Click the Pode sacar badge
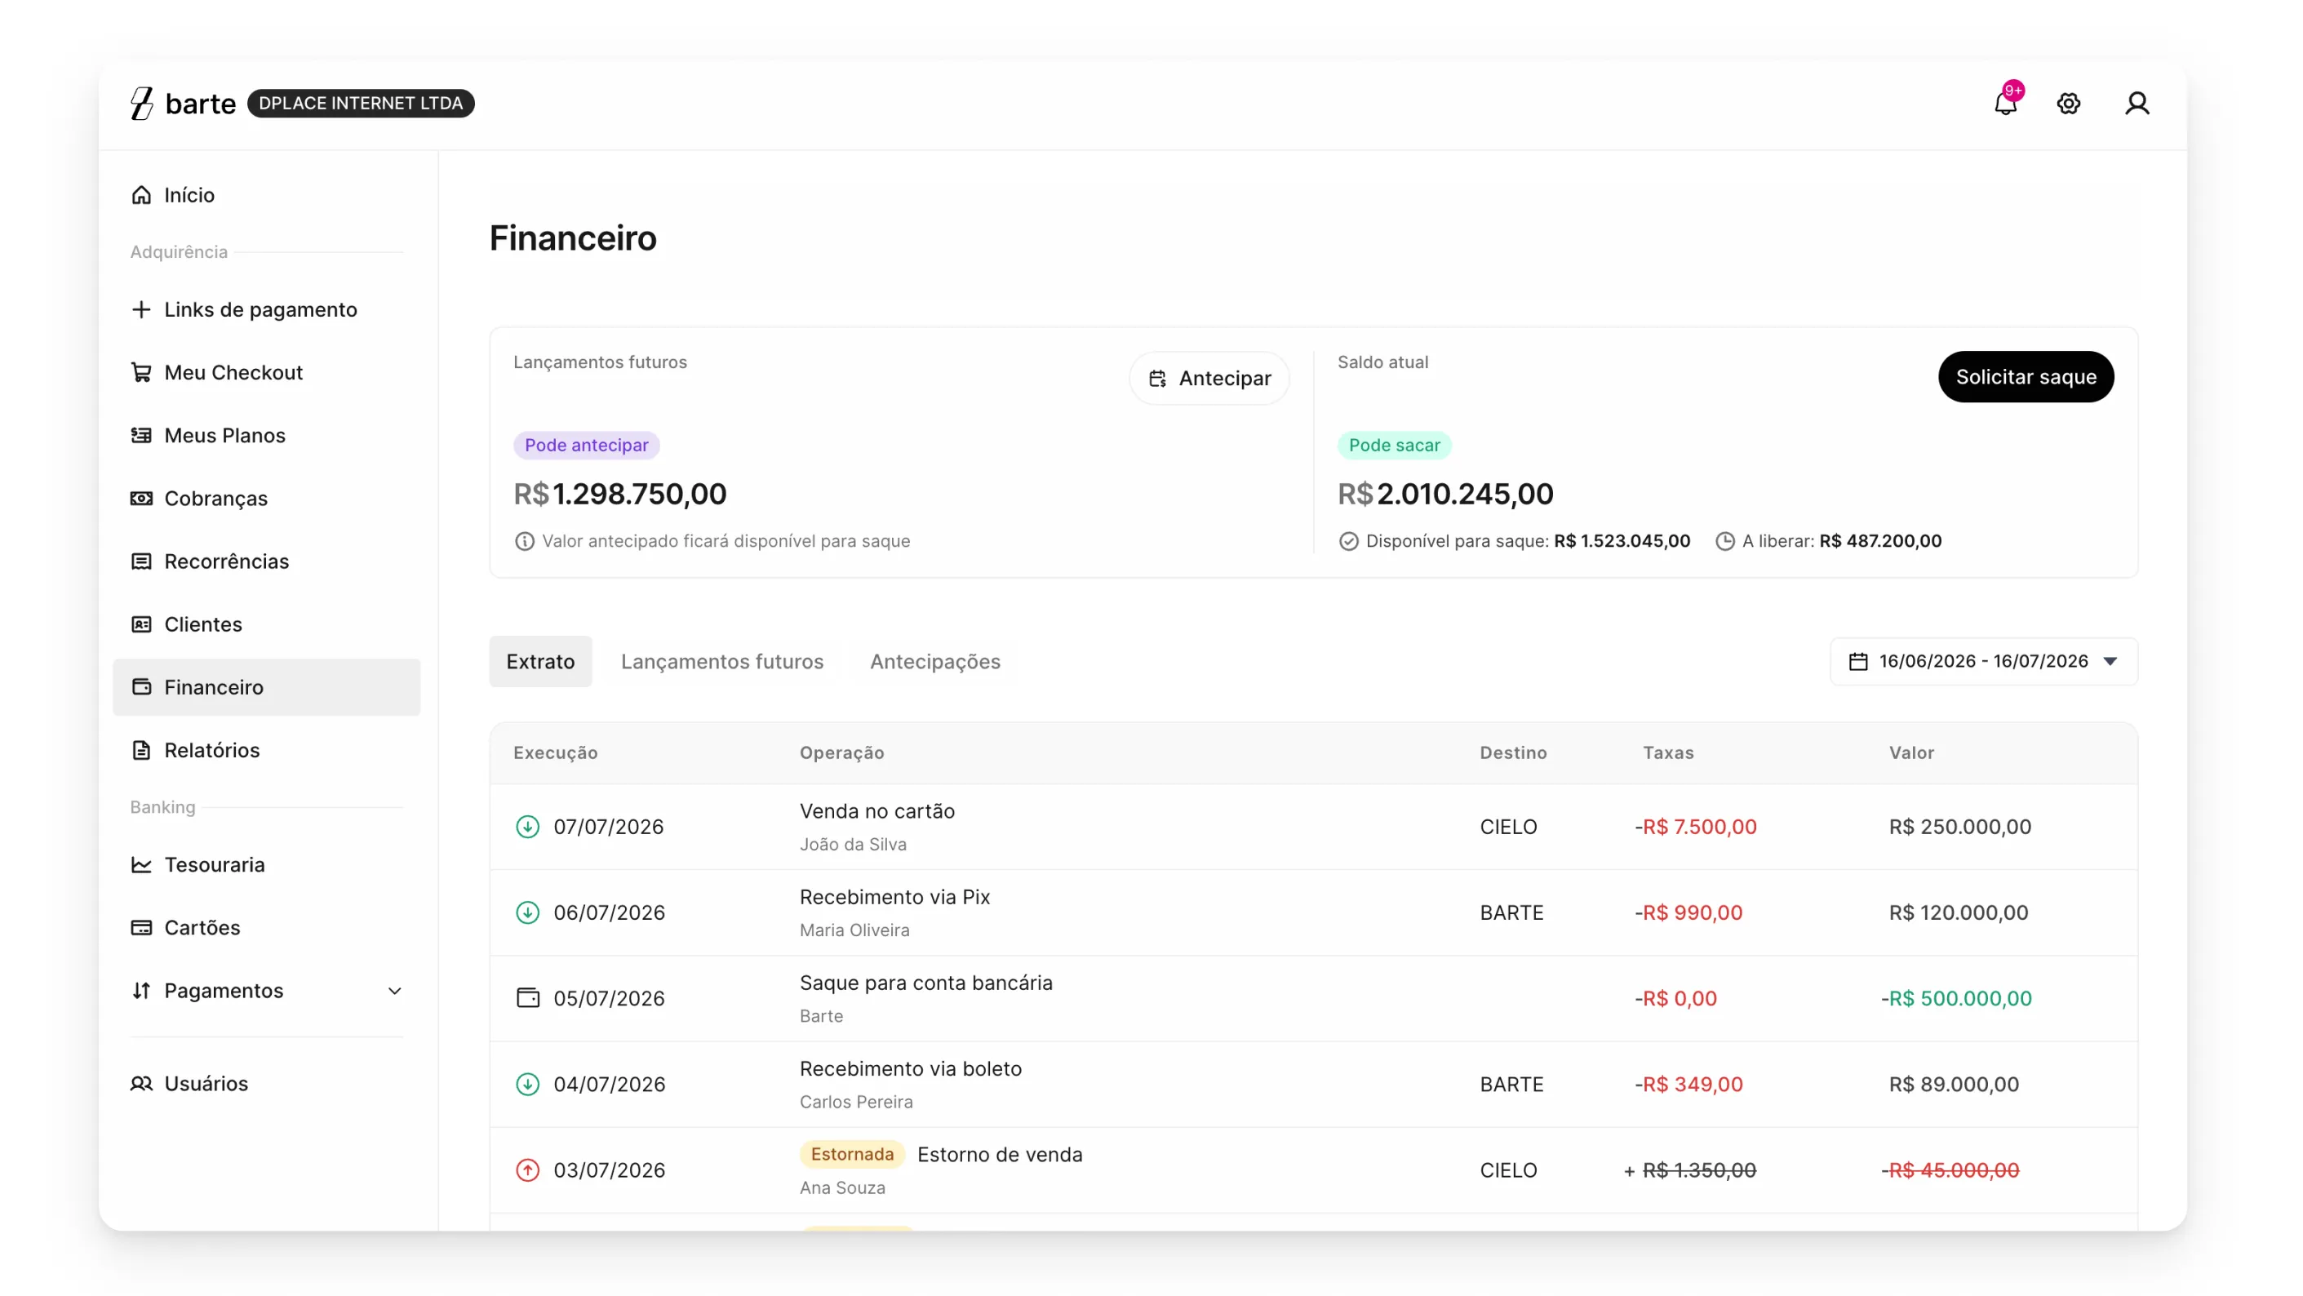 click(x=1394, y=445)
